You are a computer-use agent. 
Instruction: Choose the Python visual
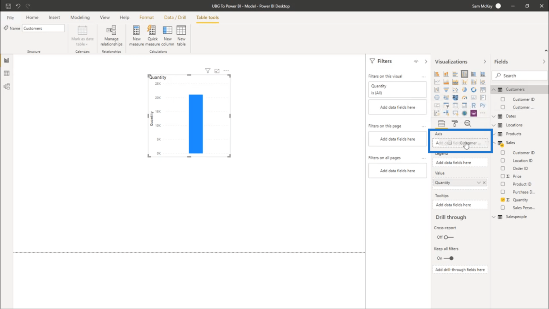483,106
